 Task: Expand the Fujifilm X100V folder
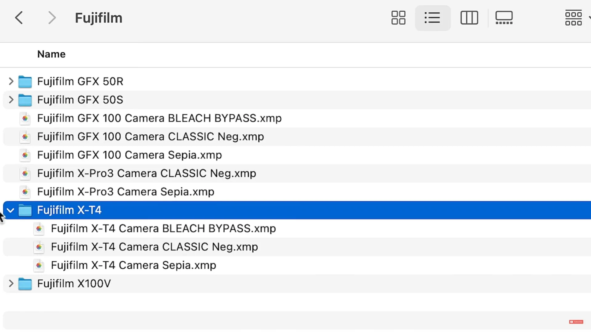click(11, 284)
